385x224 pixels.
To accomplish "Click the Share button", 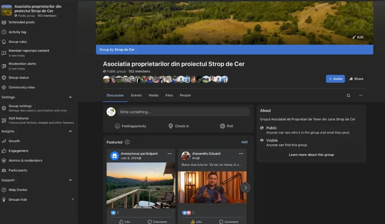I will (356, 79).
